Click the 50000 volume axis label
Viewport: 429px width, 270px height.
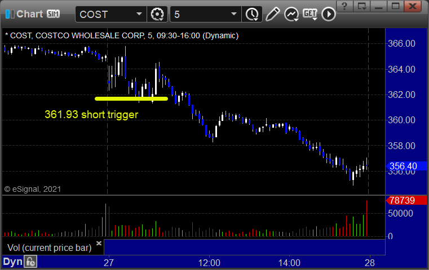[x=401, y=214]
